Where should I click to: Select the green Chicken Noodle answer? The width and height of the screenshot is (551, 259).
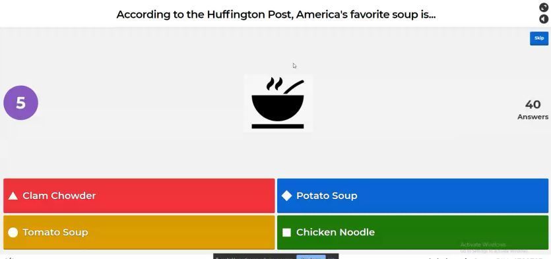pos(412,233)
